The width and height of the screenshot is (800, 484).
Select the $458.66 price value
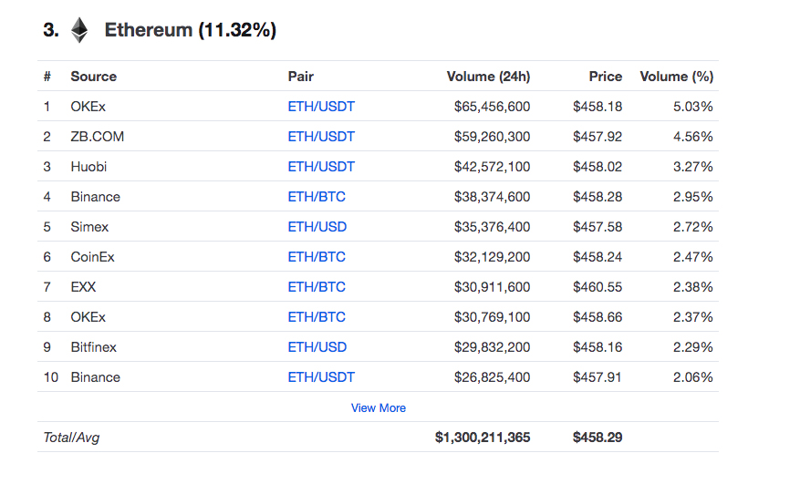tap(597, 317)
